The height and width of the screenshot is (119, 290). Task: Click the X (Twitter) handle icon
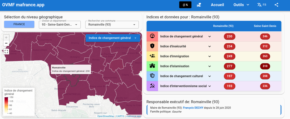[x=185, y=5]
